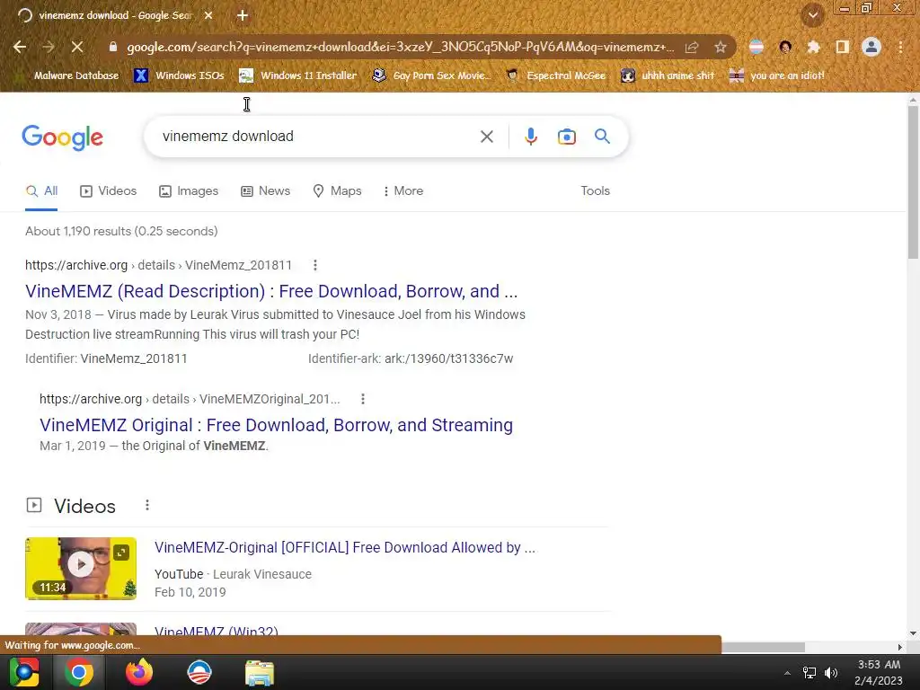Open VineMEMZ Original archive result
Viewport: 920px width, 690px height.
coord(277,425)
